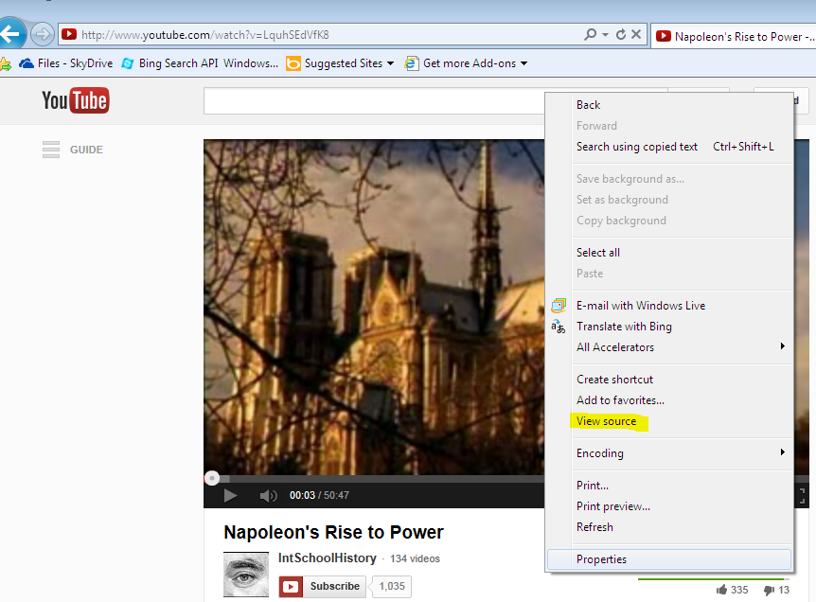Screen dimensions: 816x602
Task: Choose Search using copied text
Action: click(x=636, y=147)
